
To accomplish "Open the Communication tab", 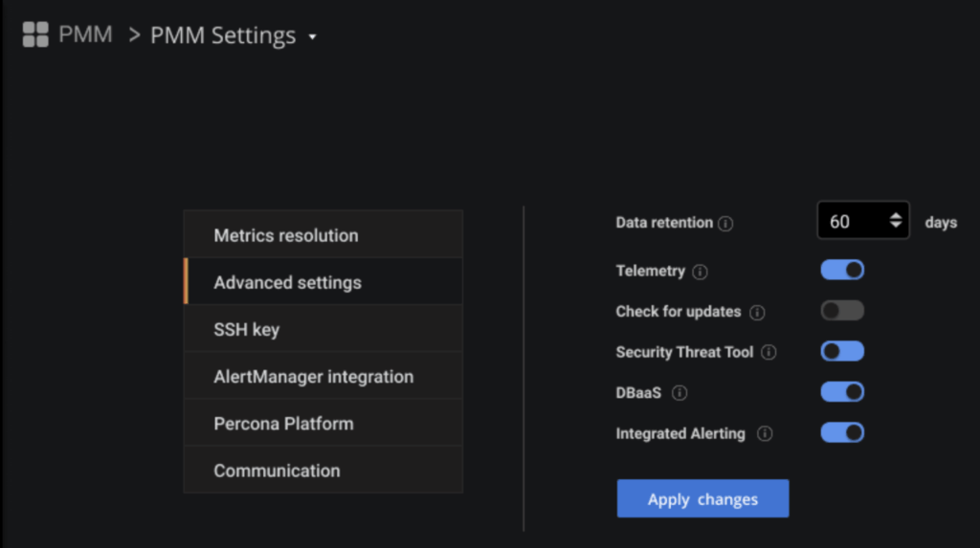I will click(x=323, y=470).
